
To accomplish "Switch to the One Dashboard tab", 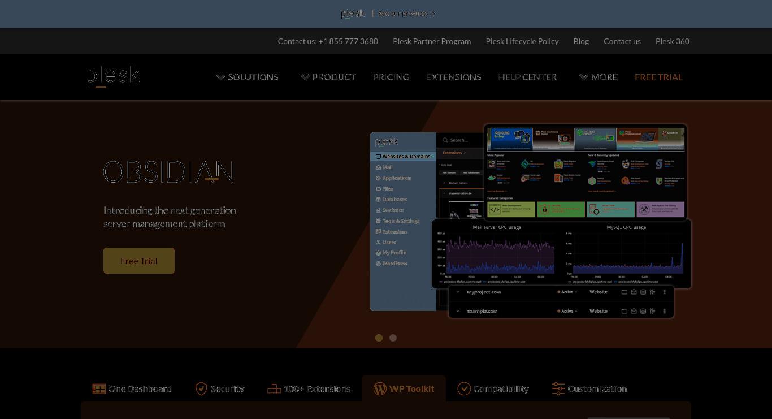I will tap(132, 388).
